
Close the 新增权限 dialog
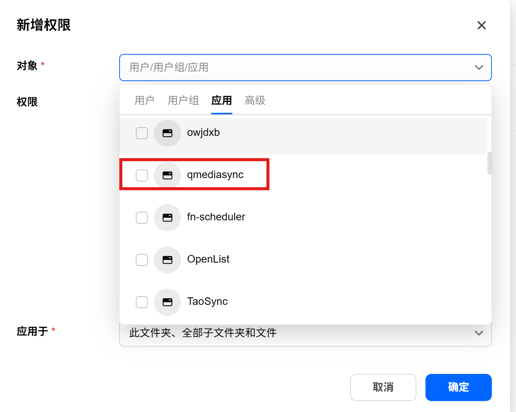click(x=482, y=25)
